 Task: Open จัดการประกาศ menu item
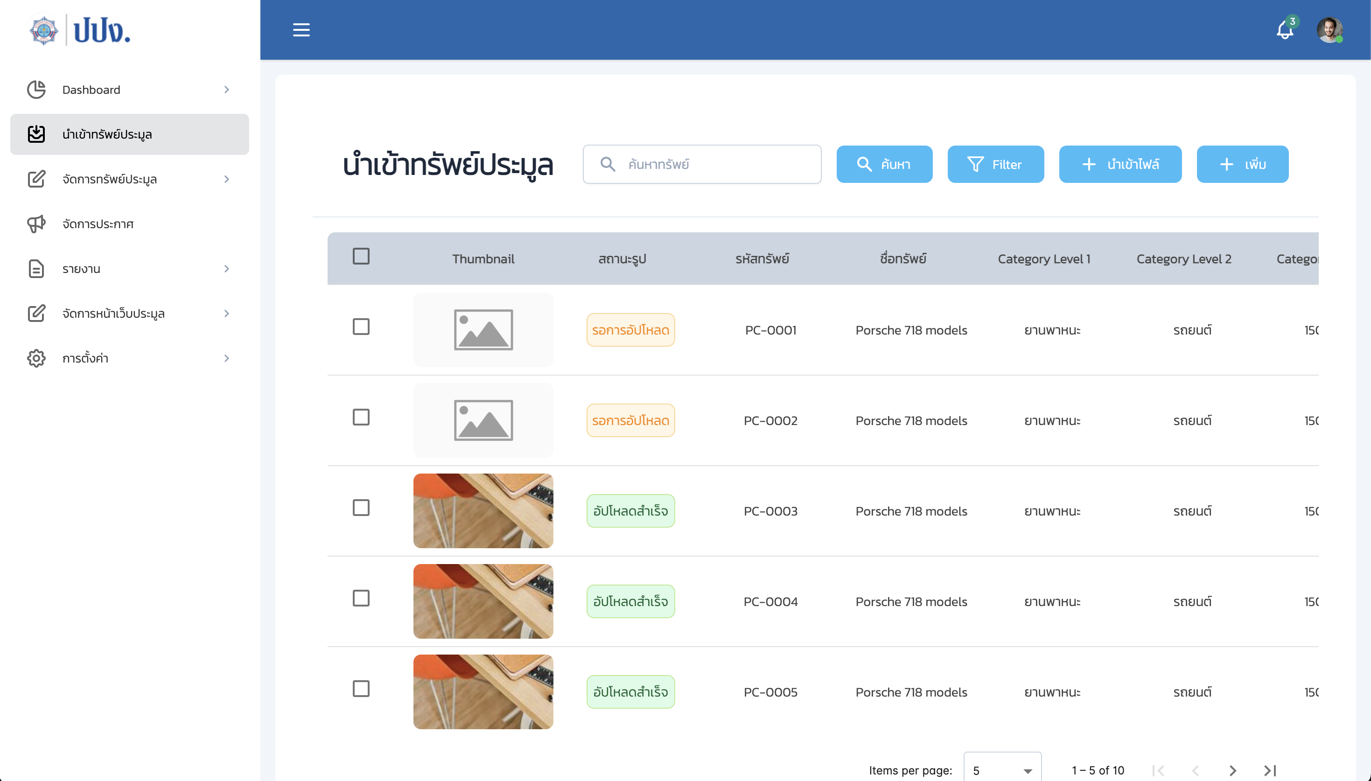(129, 223)
